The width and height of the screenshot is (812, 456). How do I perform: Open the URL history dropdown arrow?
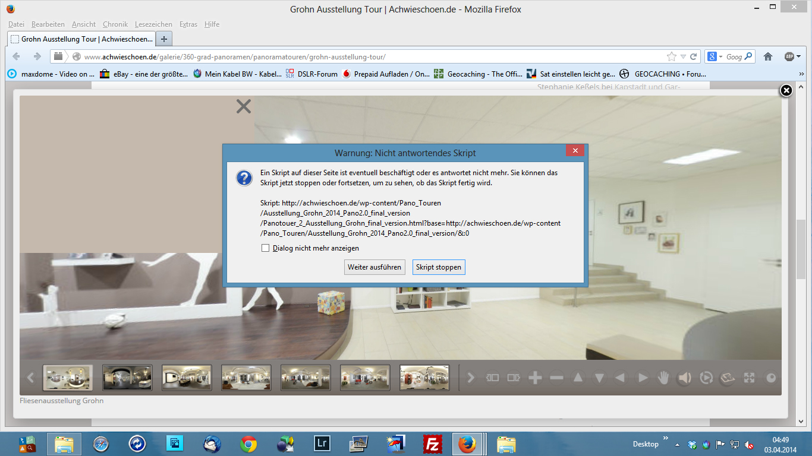[683, 56]
